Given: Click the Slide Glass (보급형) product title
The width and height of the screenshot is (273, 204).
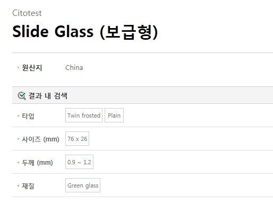Looking at the screenshot, I should [x=85, y=32].
